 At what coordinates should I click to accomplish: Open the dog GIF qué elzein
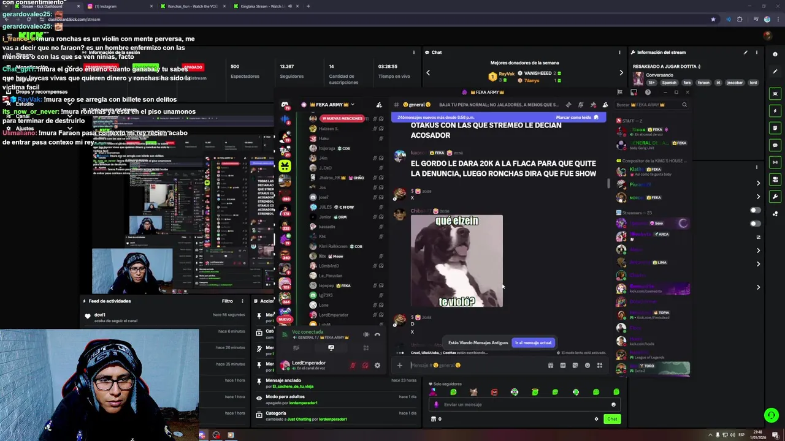pos(456,261)
